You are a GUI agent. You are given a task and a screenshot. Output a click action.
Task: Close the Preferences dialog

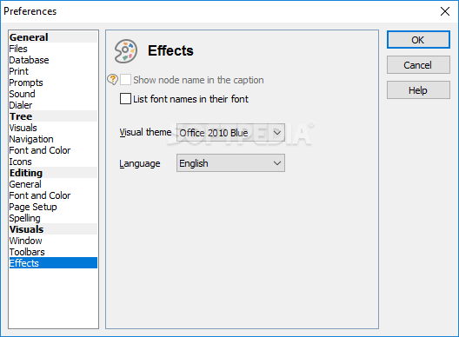[445, 11]
